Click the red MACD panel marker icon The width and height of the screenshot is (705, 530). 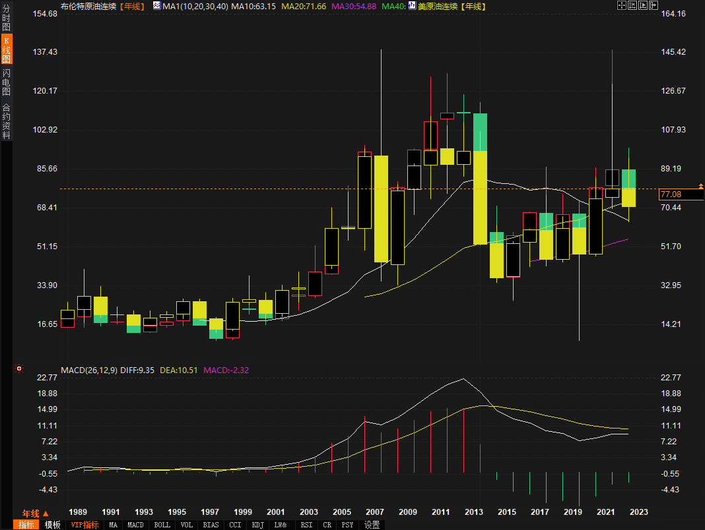tap(18, 368)
